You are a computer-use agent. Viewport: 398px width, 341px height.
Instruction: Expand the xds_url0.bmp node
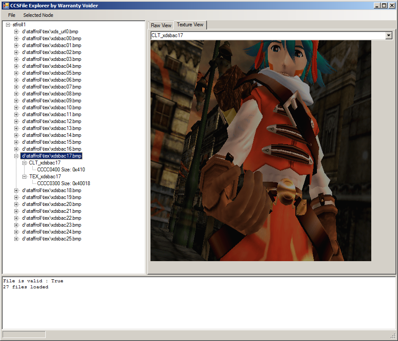(16, 32)
